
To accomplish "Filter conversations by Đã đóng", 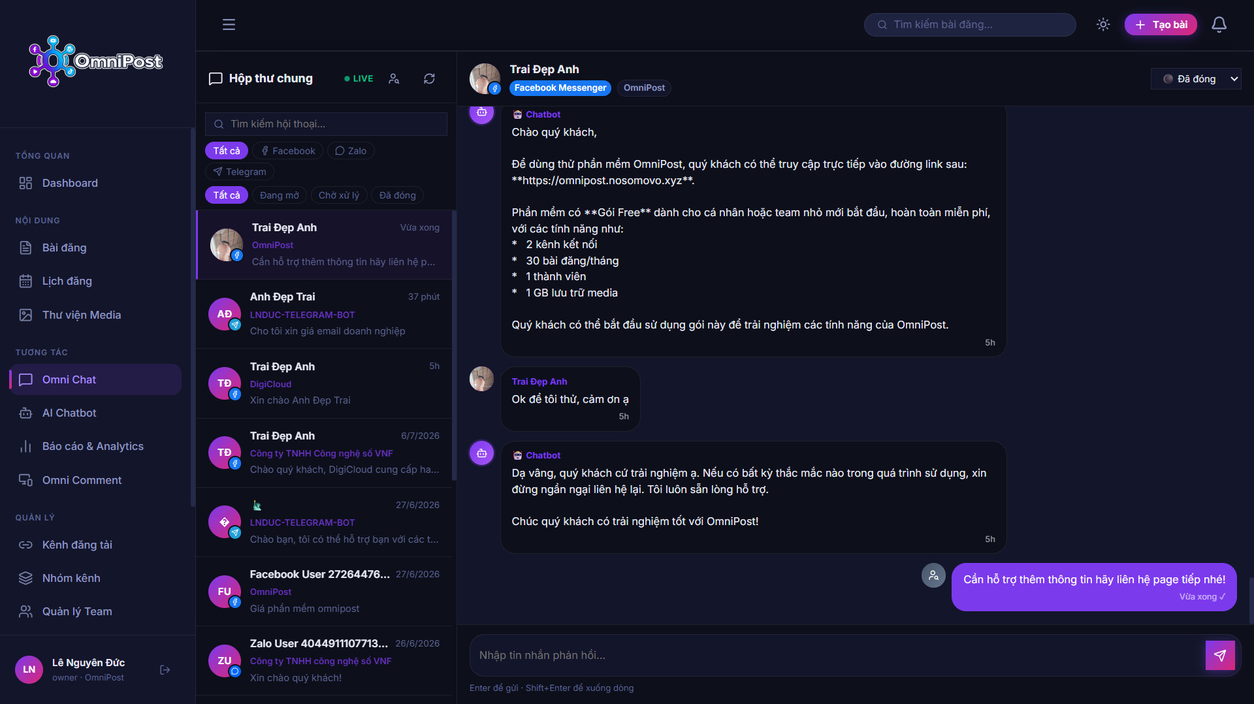I will coord(397,195).
